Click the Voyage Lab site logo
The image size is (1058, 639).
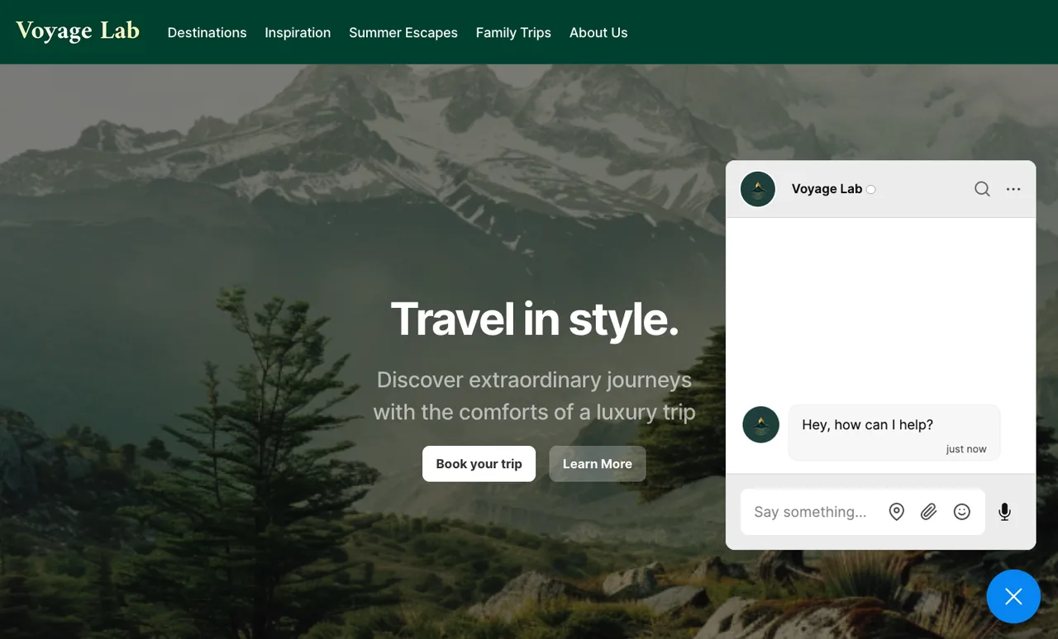(x=78, y=31)
